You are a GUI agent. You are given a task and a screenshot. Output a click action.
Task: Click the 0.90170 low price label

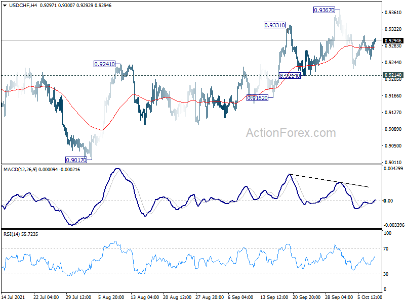pyautogui.click(x=76, y=160)
